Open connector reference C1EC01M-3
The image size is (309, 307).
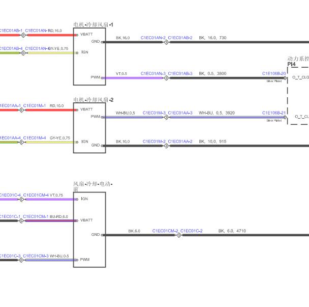point(154,113)
